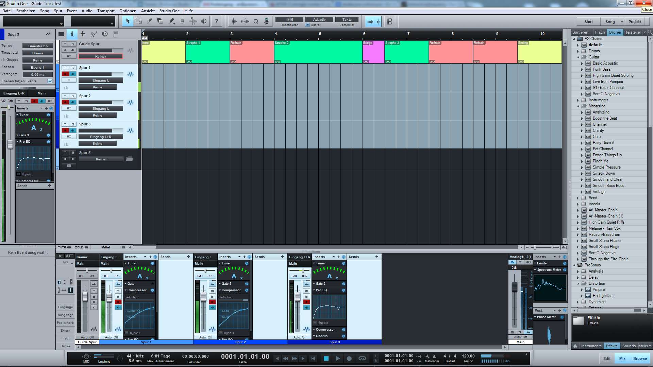Click Return to Zero transport button
This screenshot has width=653, height=367.
coord(313,358)
